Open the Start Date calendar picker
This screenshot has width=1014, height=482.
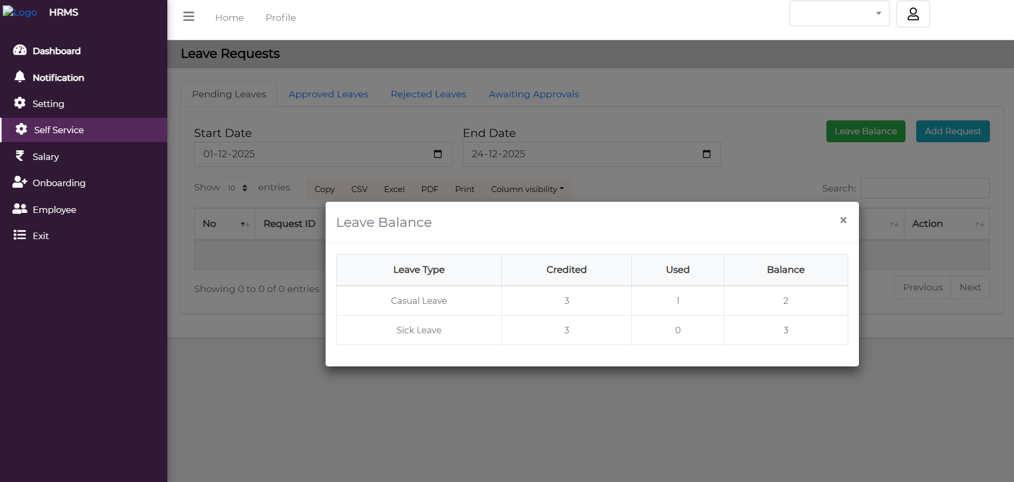click(x=438, y=154)
